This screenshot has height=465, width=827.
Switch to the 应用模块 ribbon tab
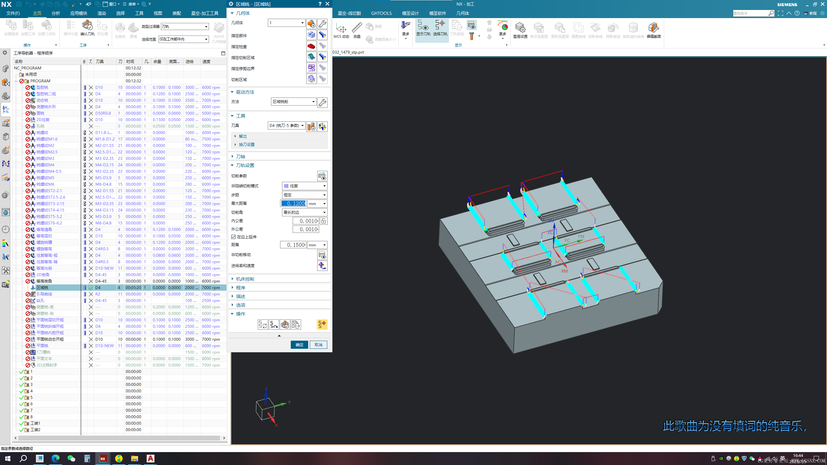point(79,13)
